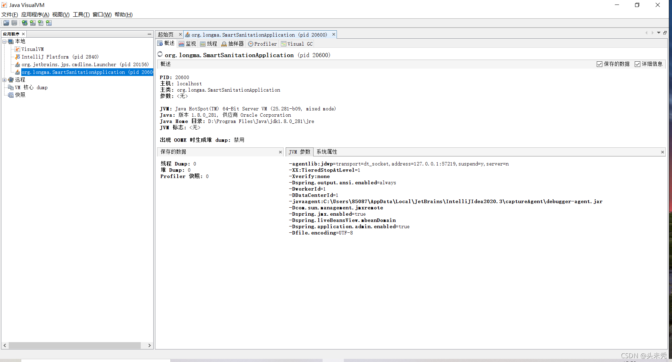Click the -Dfile.encoding=UTF-8 argument

point(321,233)
